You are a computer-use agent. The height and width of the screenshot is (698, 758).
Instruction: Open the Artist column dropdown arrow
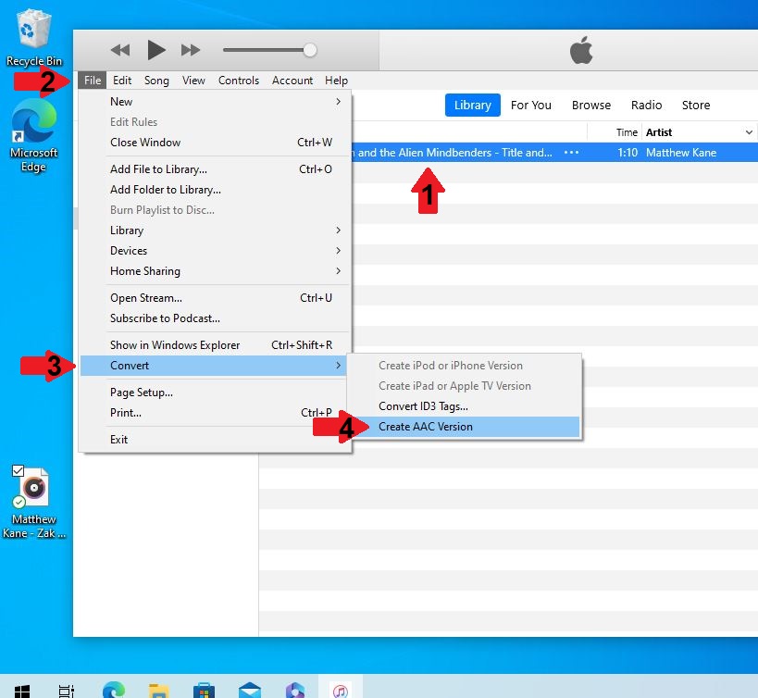[749, 132]
